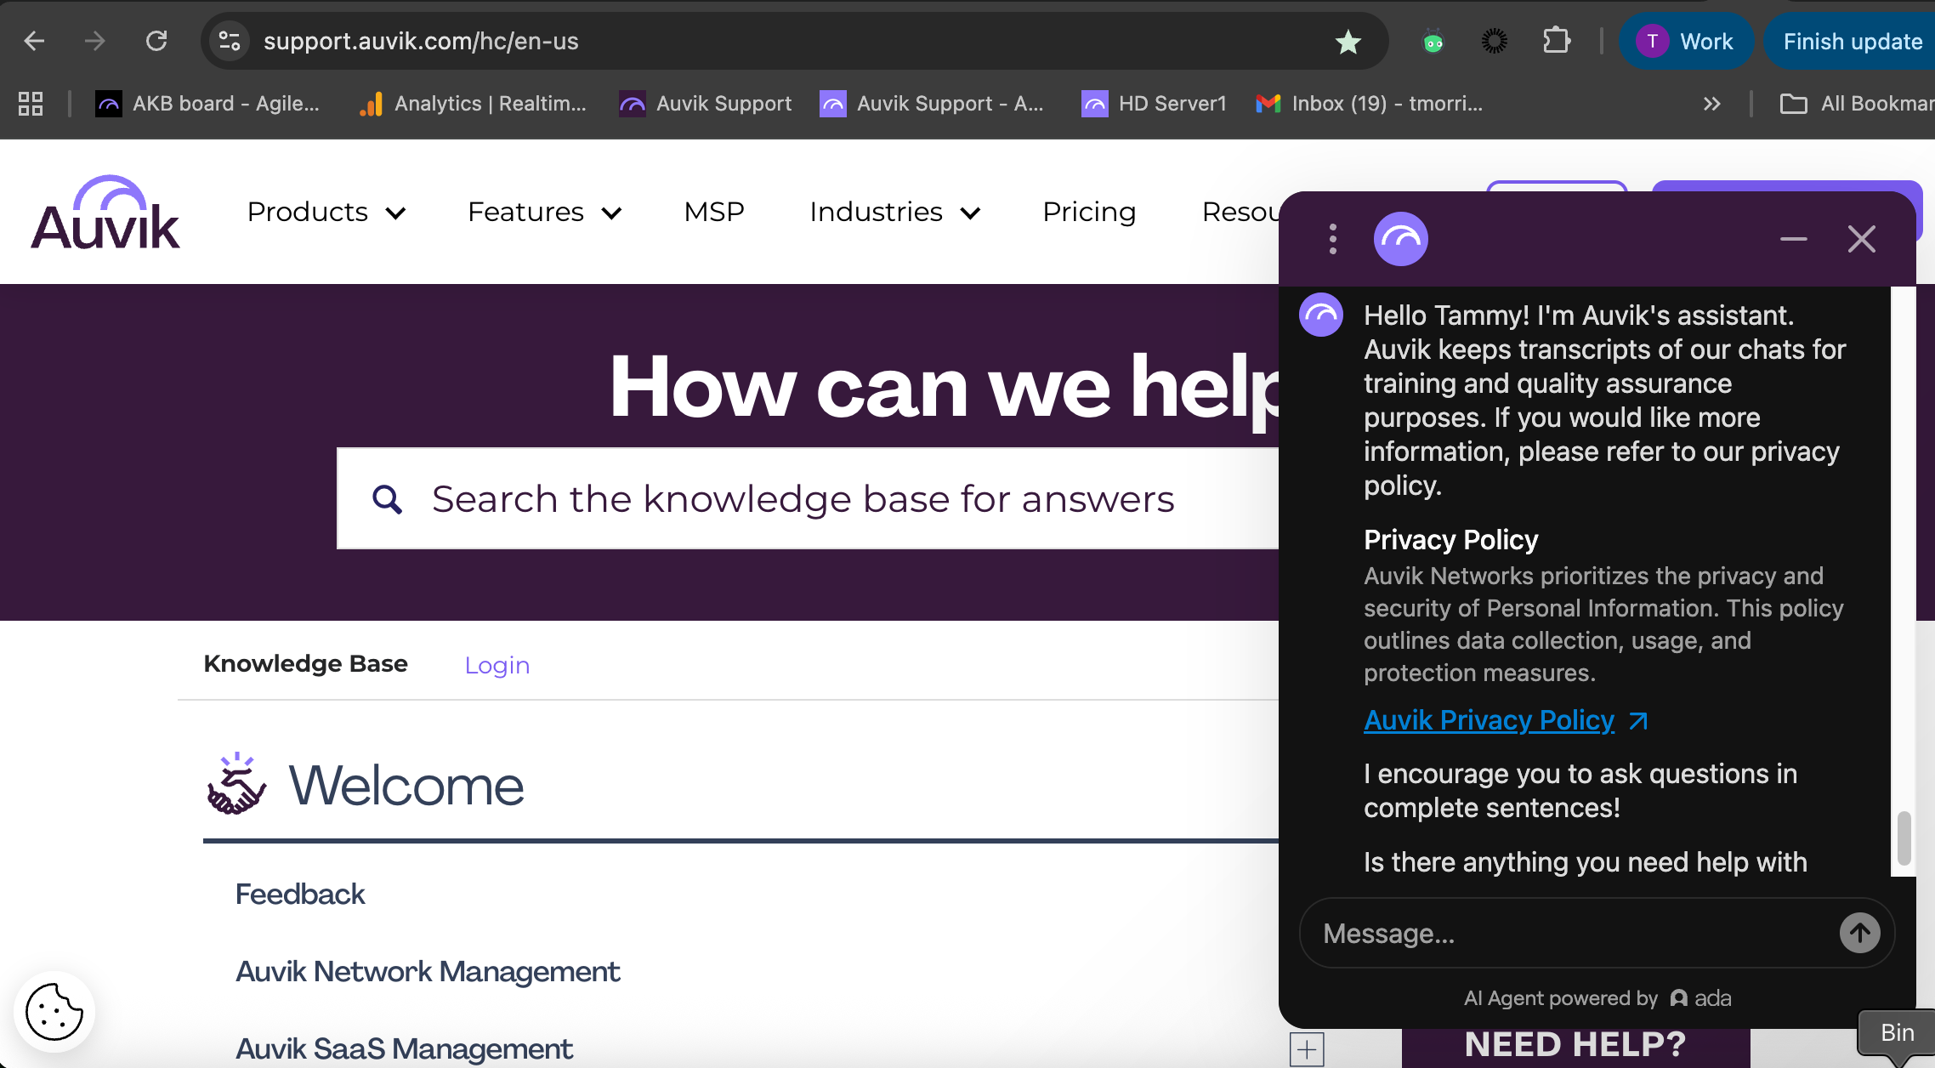Click the browser forward arrow
1935x1068 pixels.
tap(95, 41)
